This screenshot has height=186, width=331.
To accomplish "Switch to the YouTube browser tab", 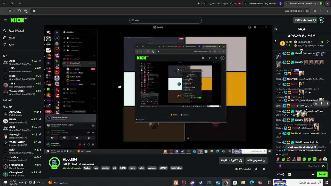I will pyautogui.click(x=222, y=4).
